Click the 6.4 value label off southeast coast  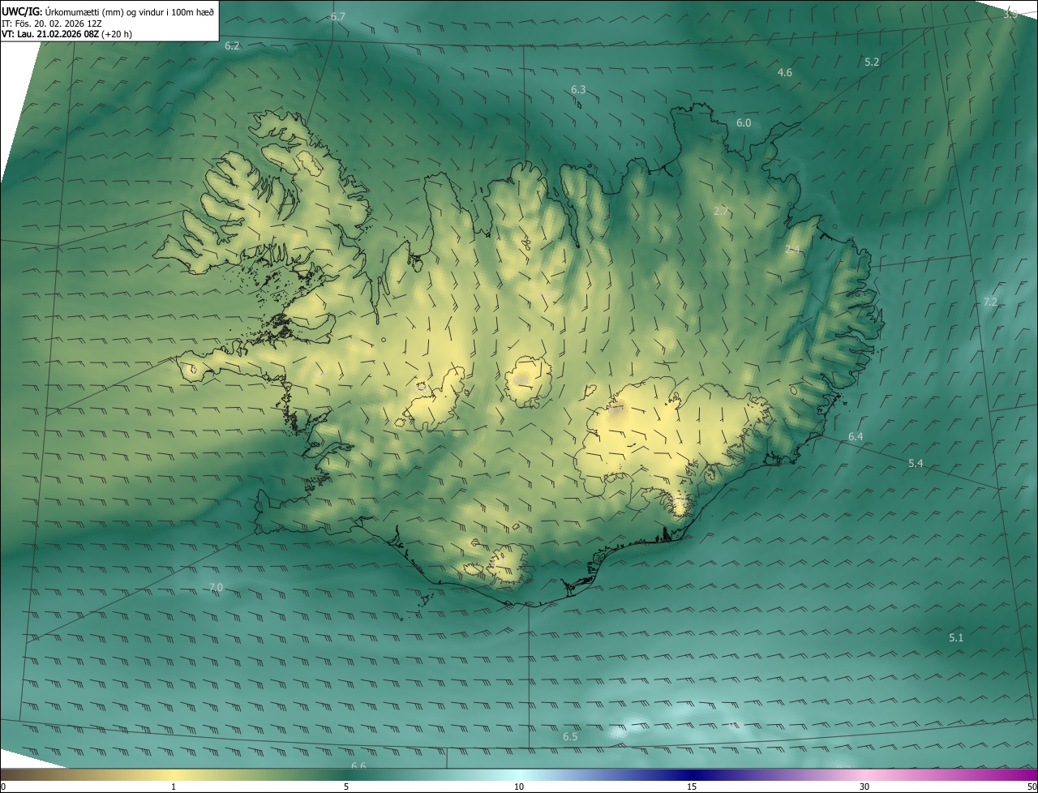click(x=856, y=437)
